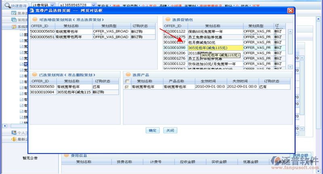Click the 选择促销包 orange section icon

pos(168,19)
